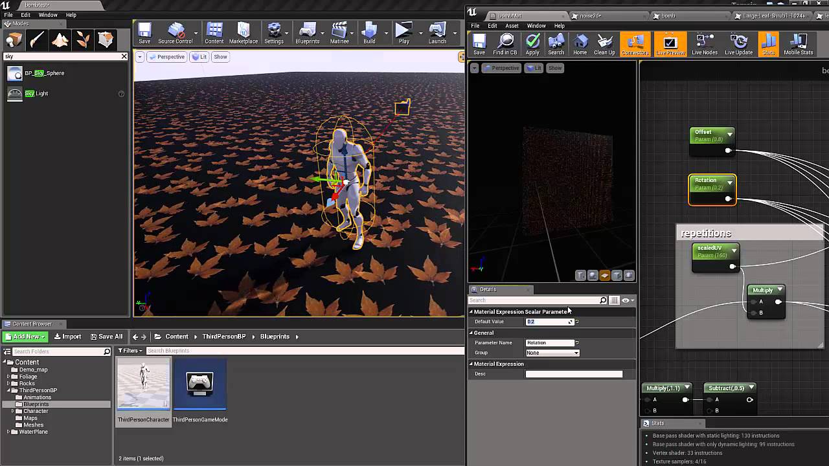Toggle Stats in material editor toolbar
829x466 pixels.
coord(768,45)
